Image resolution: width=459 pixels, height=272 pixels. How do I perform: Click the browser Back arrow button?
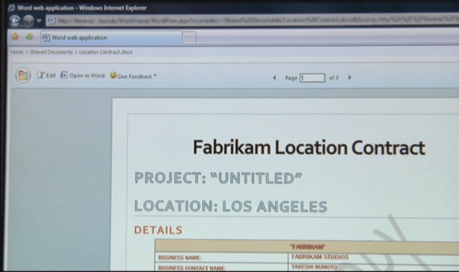click(15, 21)
